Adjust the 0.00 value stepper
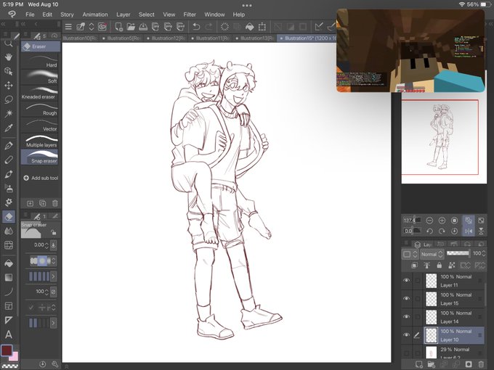Image resolution: width=494 pixels, height=370 pixels. click(46, 244)
